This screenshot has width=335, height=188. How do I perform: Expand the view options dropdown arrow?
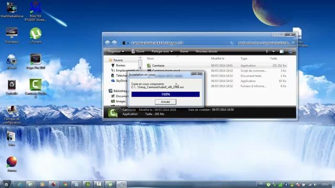273,51
